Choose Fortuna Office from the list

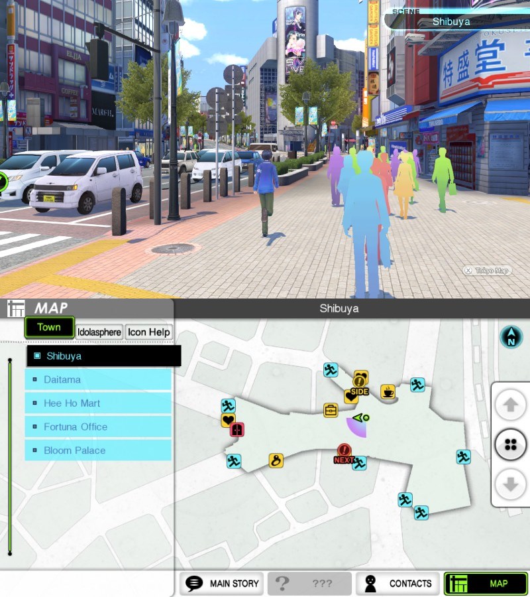[x=98, y=427]
